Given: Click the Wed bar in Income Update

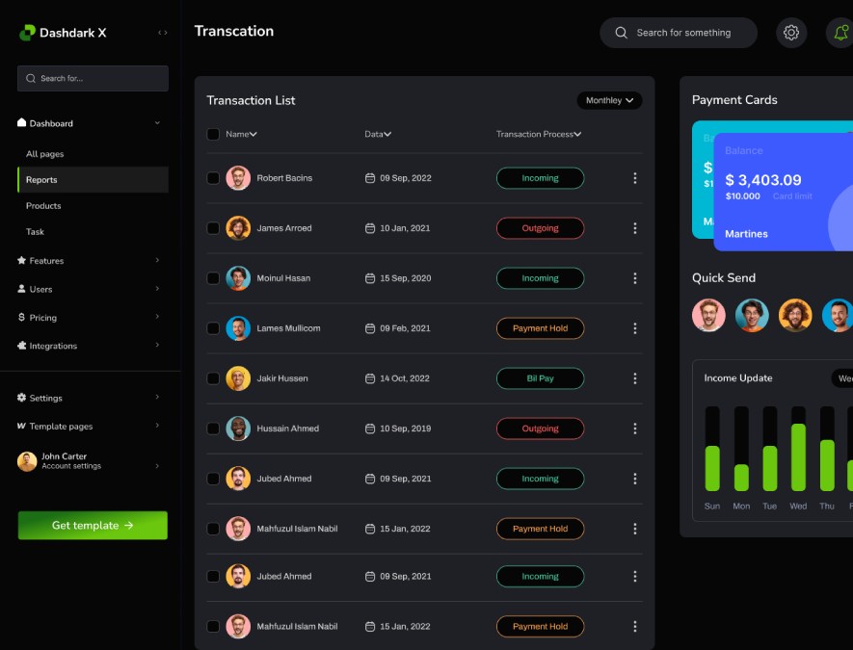Looking at the screenshot, I should 798,449.
